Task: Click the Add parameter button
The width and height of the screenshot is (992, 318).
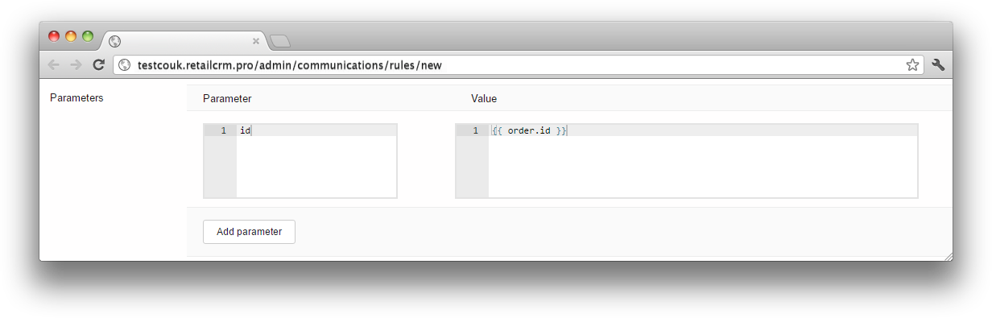Action: pos(249,232)
